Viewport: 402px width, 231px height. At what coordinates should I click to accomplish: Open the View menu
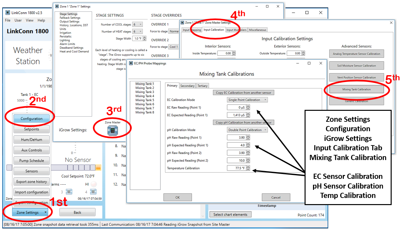coord(29,20)
